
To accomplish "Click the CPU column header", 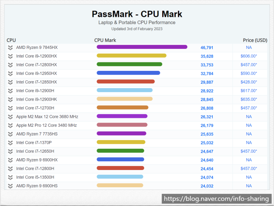I will (x=11, y=40).
